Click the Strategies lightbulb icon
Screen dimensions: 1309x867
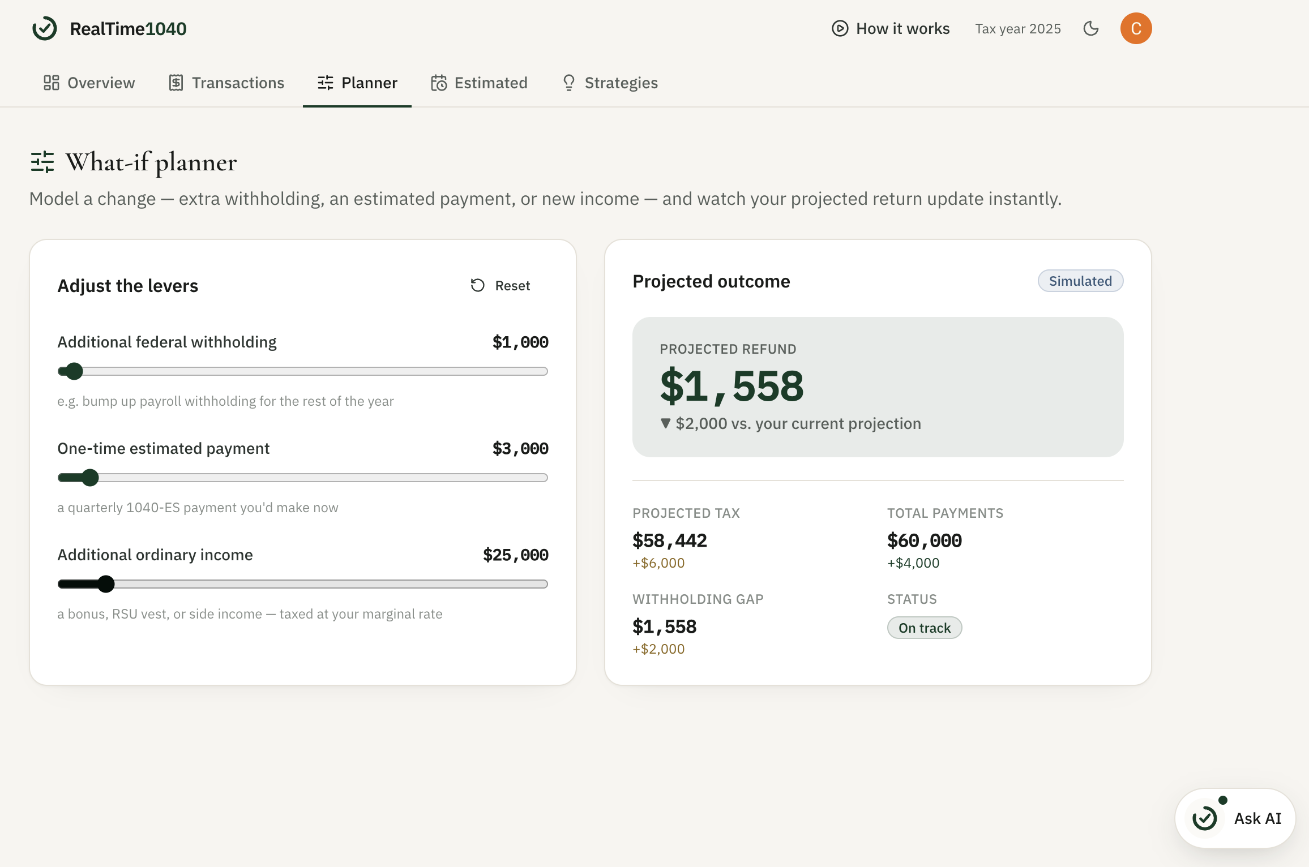569,83
